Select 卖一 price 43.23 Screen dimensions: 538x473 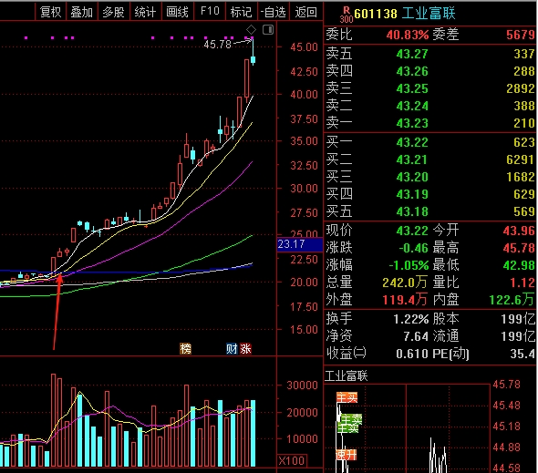click(412, 123)
